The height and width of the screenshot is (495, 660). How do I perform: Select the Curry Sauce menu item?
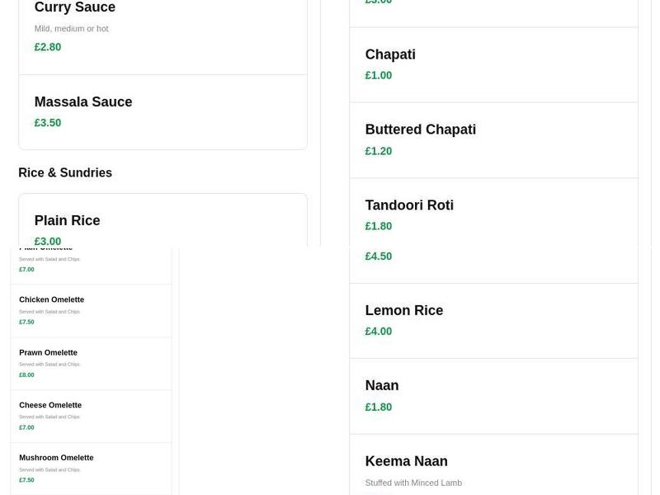coord(74,7)
